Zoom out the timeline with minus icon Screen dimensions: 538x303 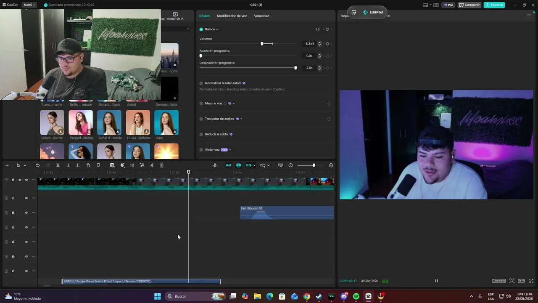coord(290,165)
